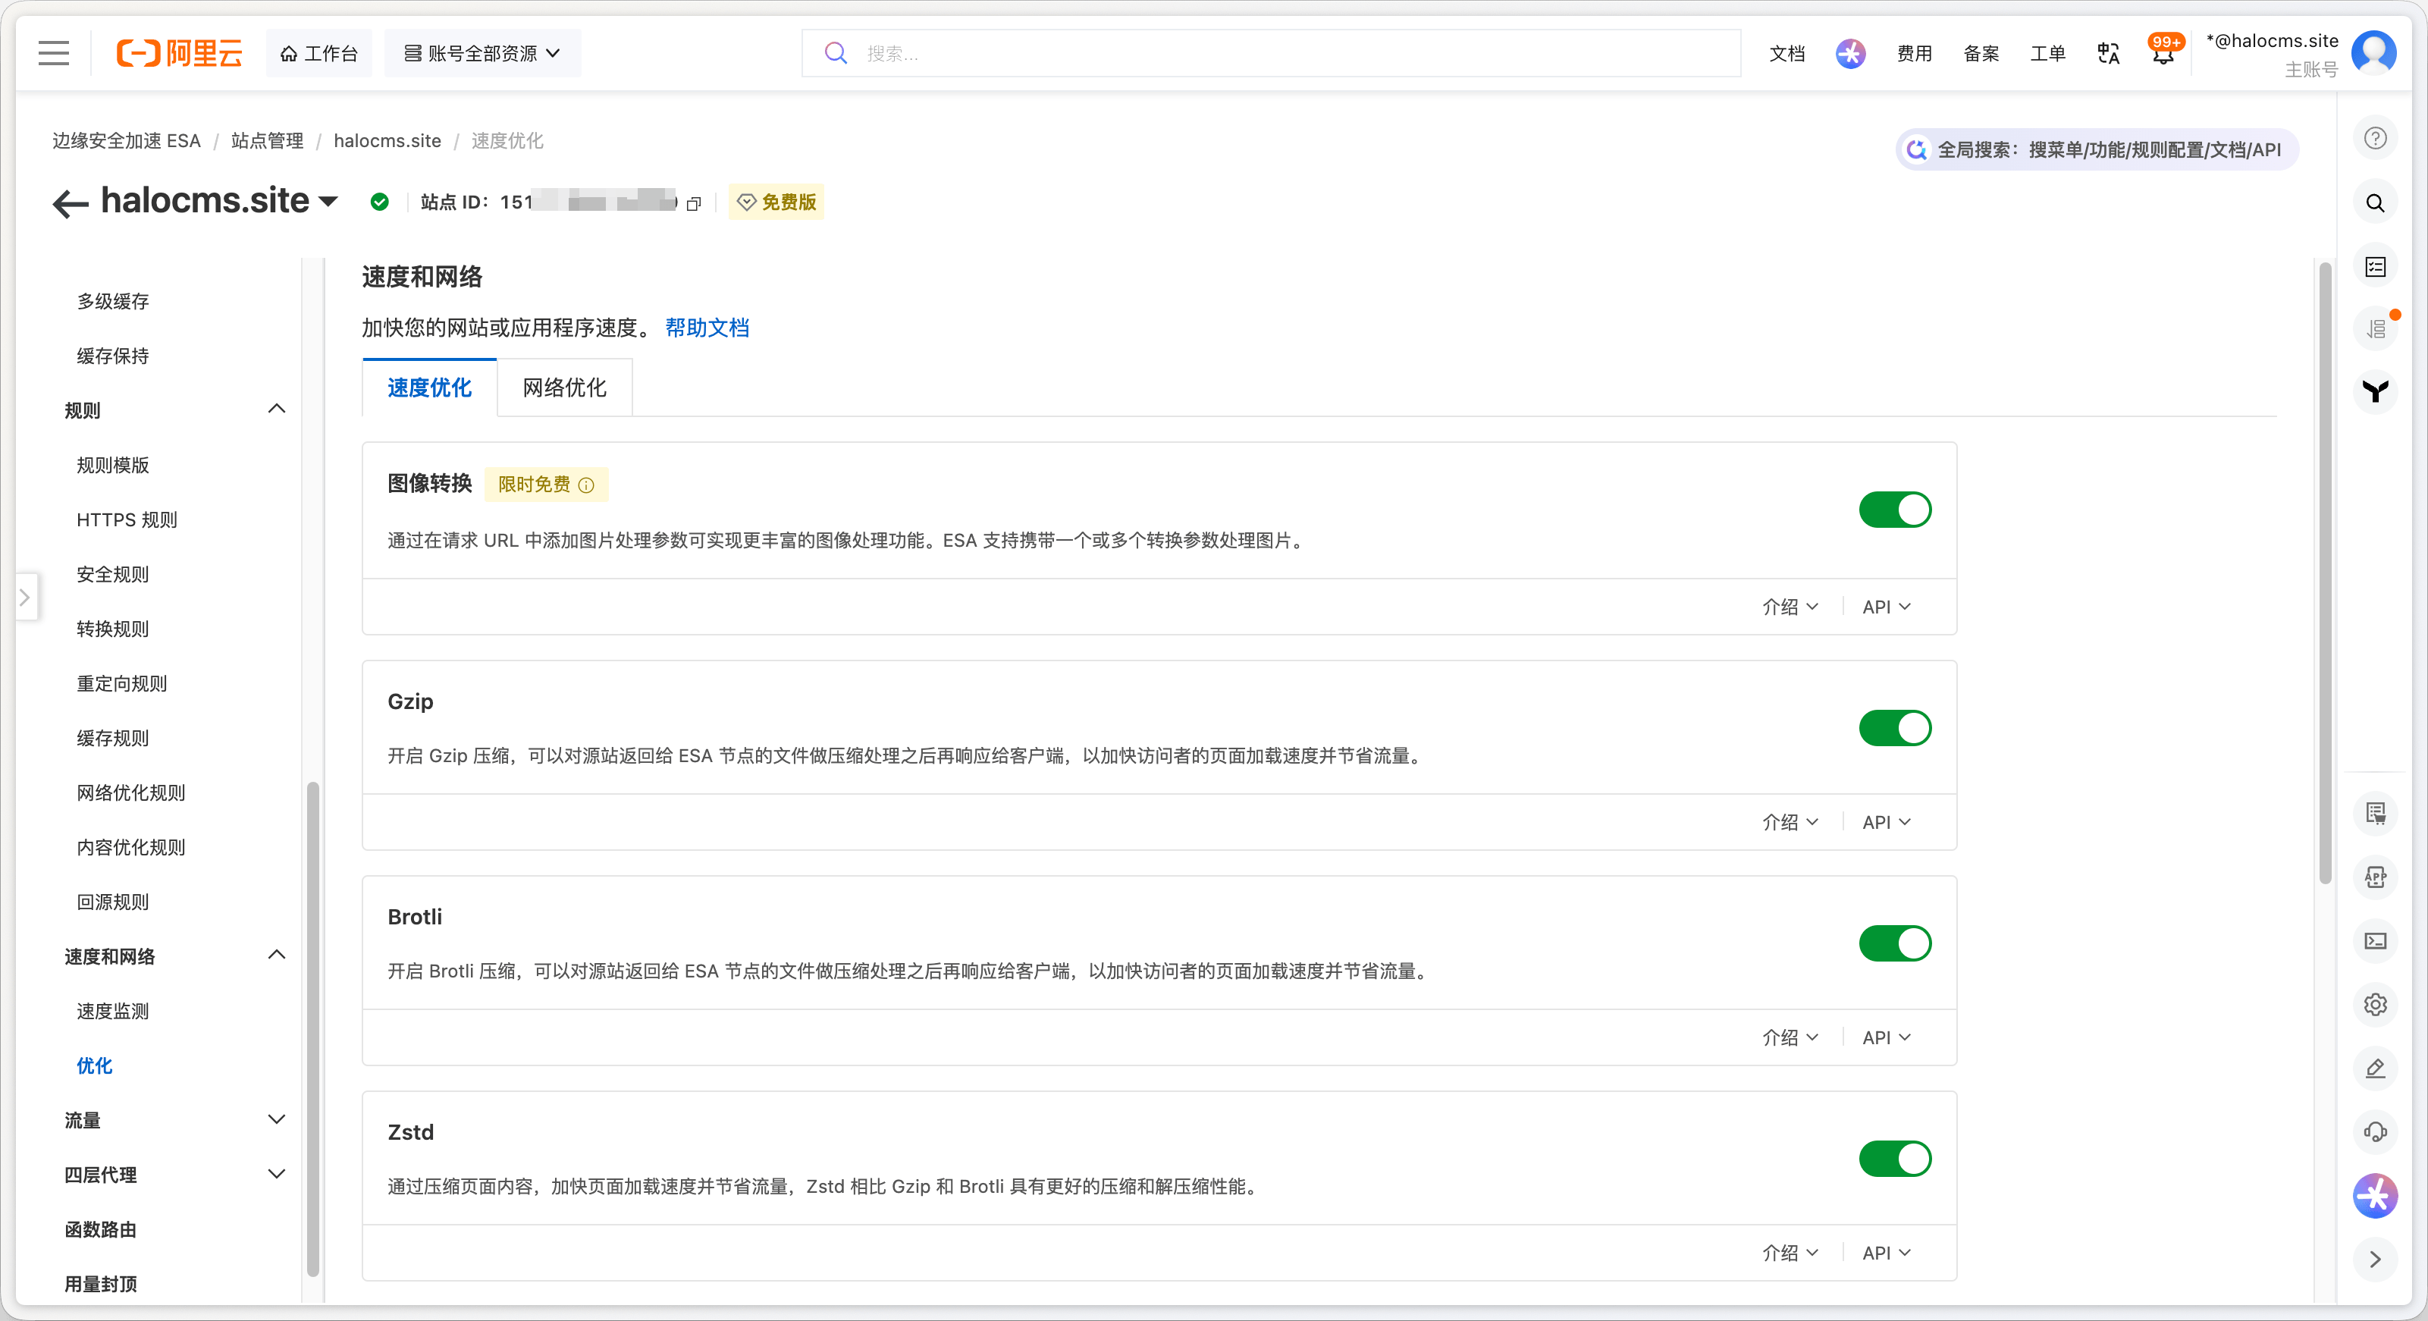
Task: Click the back arrow beside halocms.site
Action: pos(70,202)
